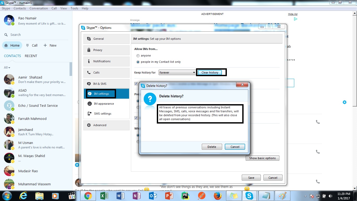Click the New plus button
Image resolution: width=357 pixels, height=201 pixels.
click(50, 45)
